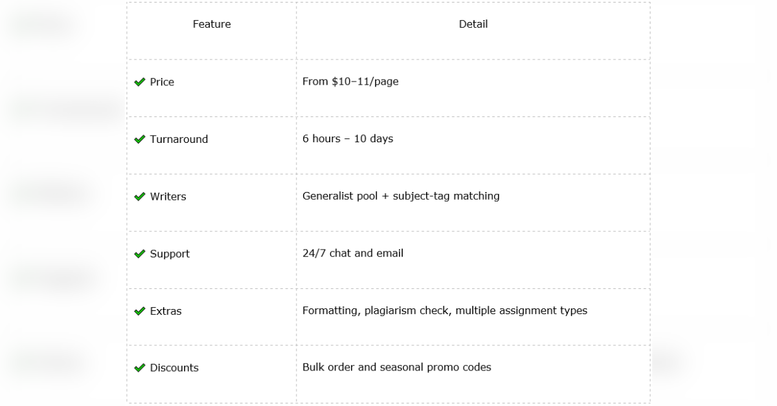This screenshot has height=406, width=777.
Task: Click 'Bulk order and seasonal promo codes'
Action: pyautogui.click(x=397, y=367)
